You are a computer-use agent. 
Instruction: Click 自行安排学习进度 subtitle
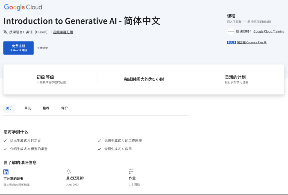pyautogui.click(x=237, y=82)
